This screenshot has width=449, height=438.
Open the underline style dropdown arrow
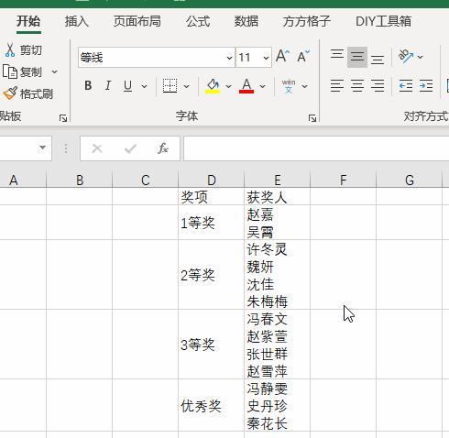pos(145,86)
